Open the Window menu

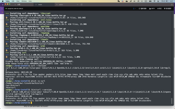[24, 1]
